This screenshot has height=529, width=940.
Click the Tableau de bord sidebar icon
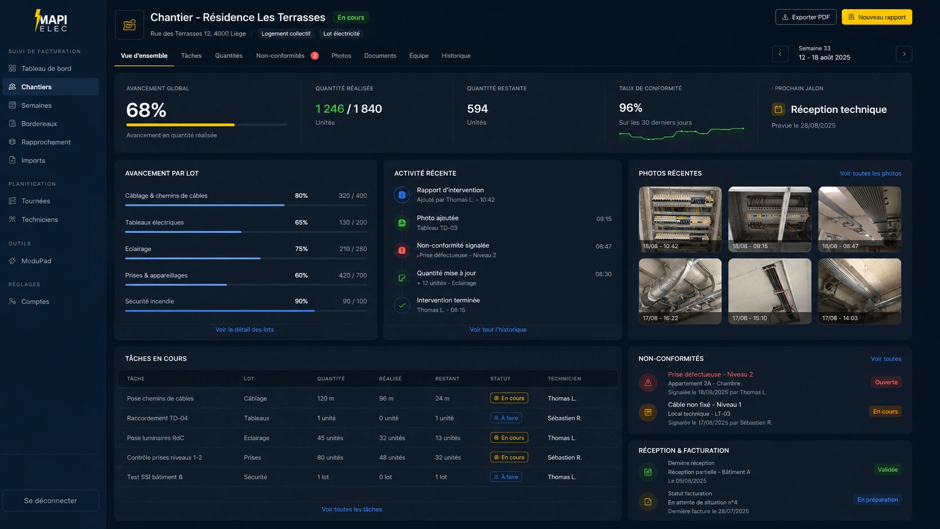pyautogui.click(x=12, y=69)
